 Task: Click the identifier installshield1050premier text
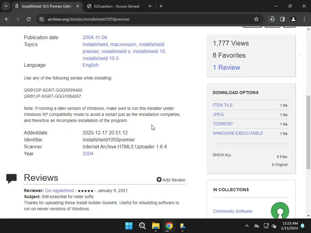109,140
